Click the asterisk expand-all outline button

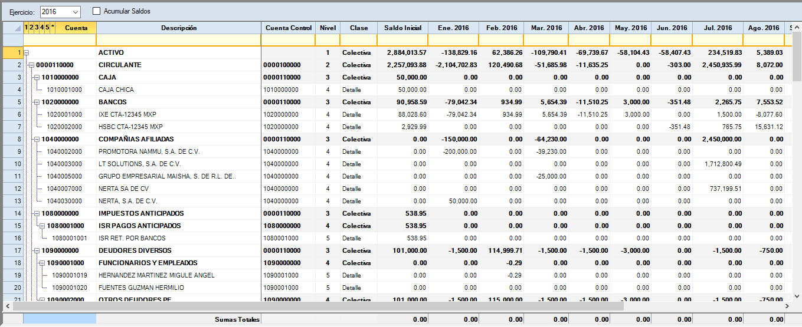53,28
